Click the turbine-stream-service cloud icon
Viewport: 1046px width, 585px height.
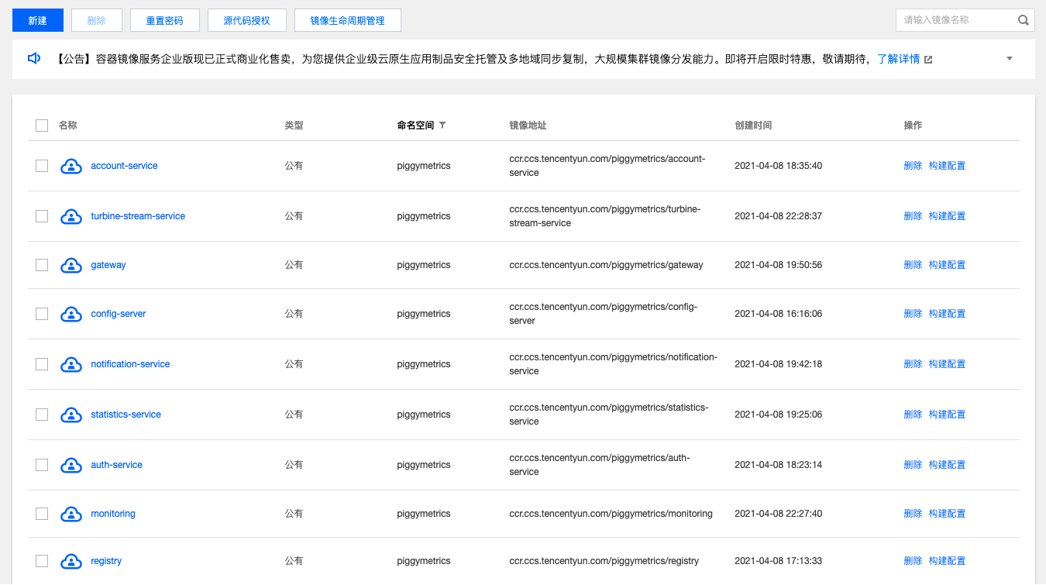click(x=71, y=216)
